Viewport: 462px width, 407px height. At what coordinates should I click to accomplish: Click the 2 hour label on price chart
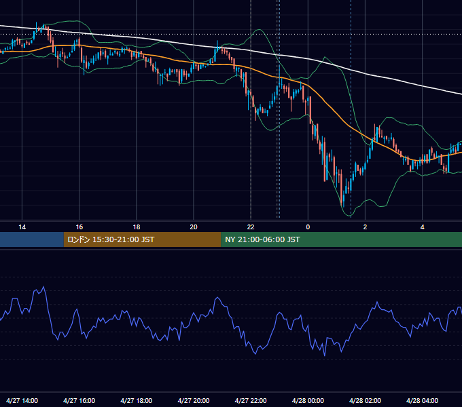(x=365, y=227)
